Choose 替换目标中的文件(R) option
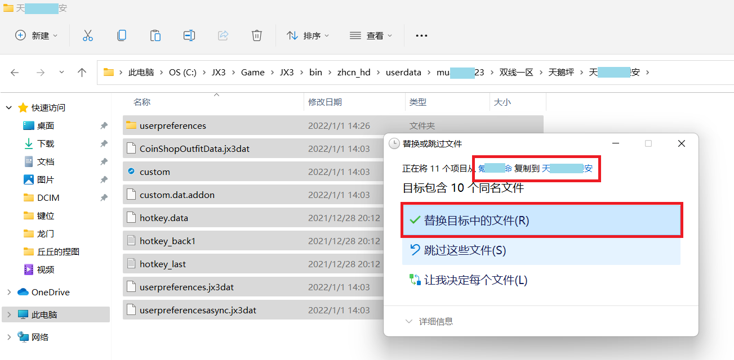This screenshot has height=360, width=734. 541,220
